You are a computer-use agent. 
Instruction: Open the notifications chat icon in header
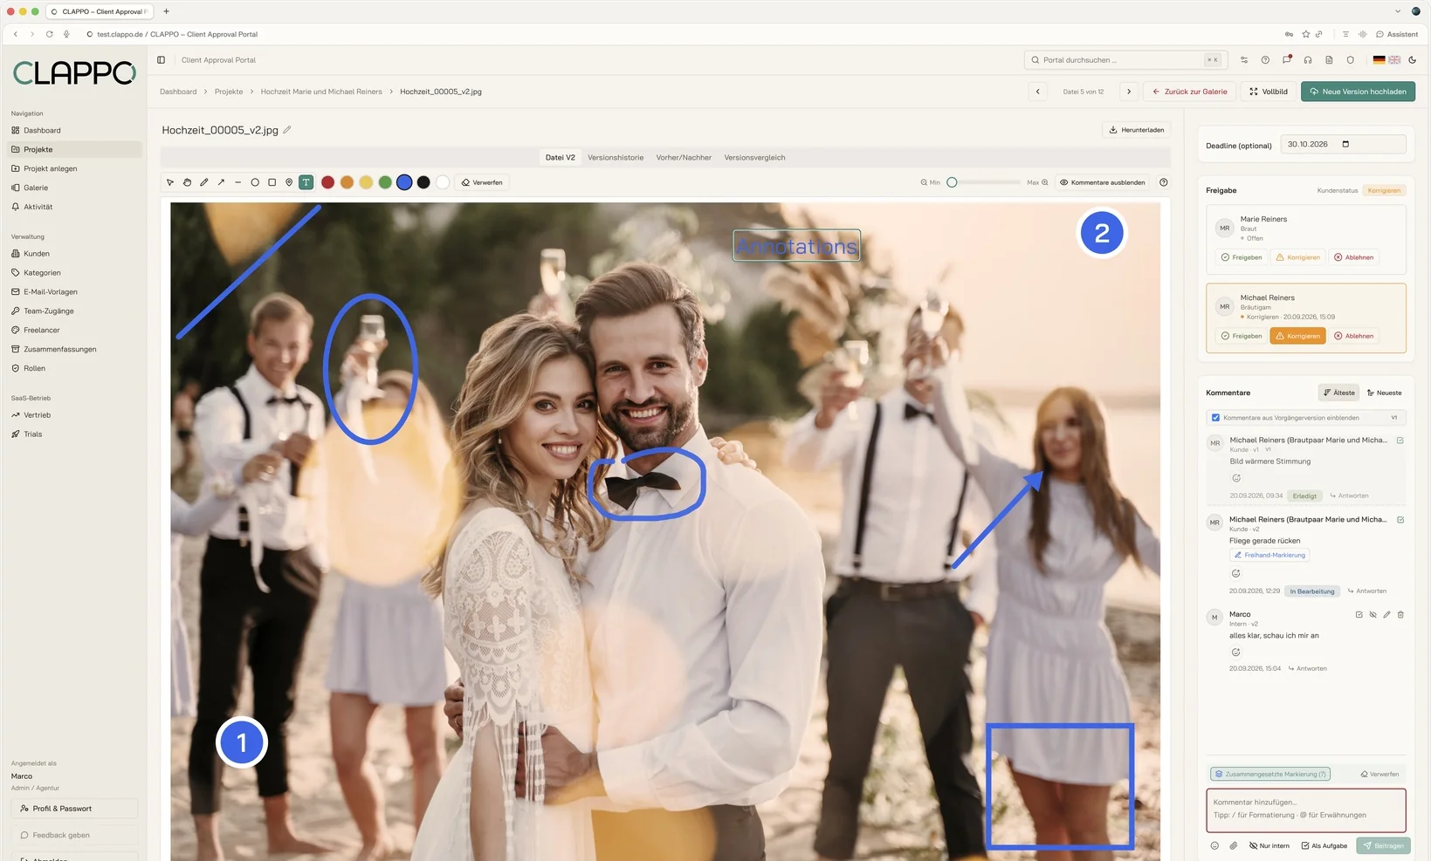(x=1286, y=60)
